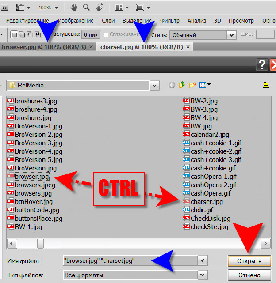Image resolution: width=276 pixels, height=283 pixels.
Task: Open the zoom level 100% dropdown
Action: [x=57, y=8]
